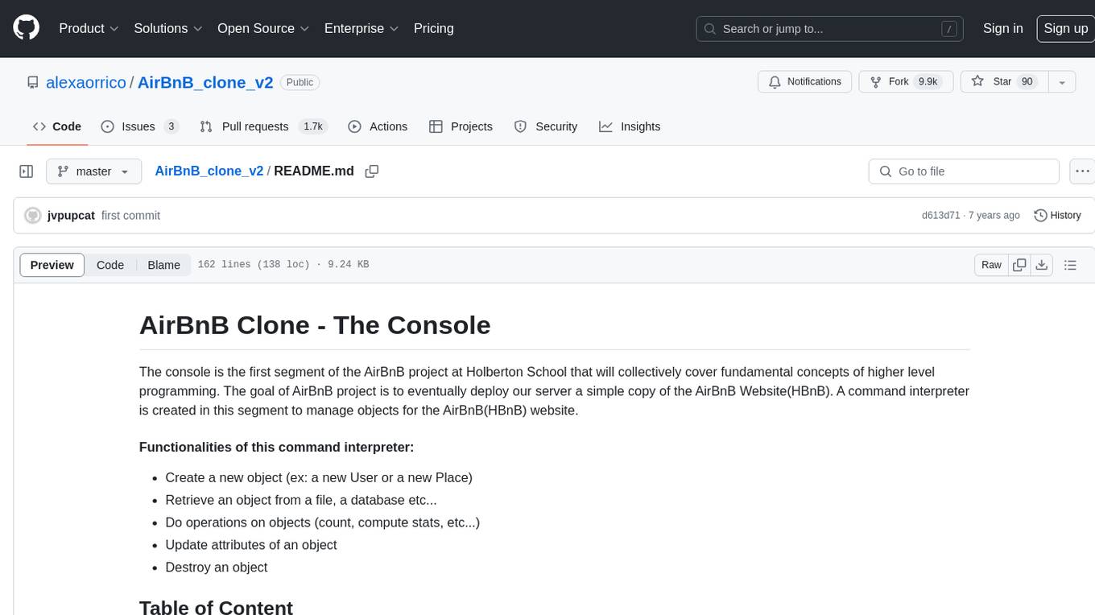The image size is (1095, 615).
Task: Open the Raw file view
Action: pos(991,265)
